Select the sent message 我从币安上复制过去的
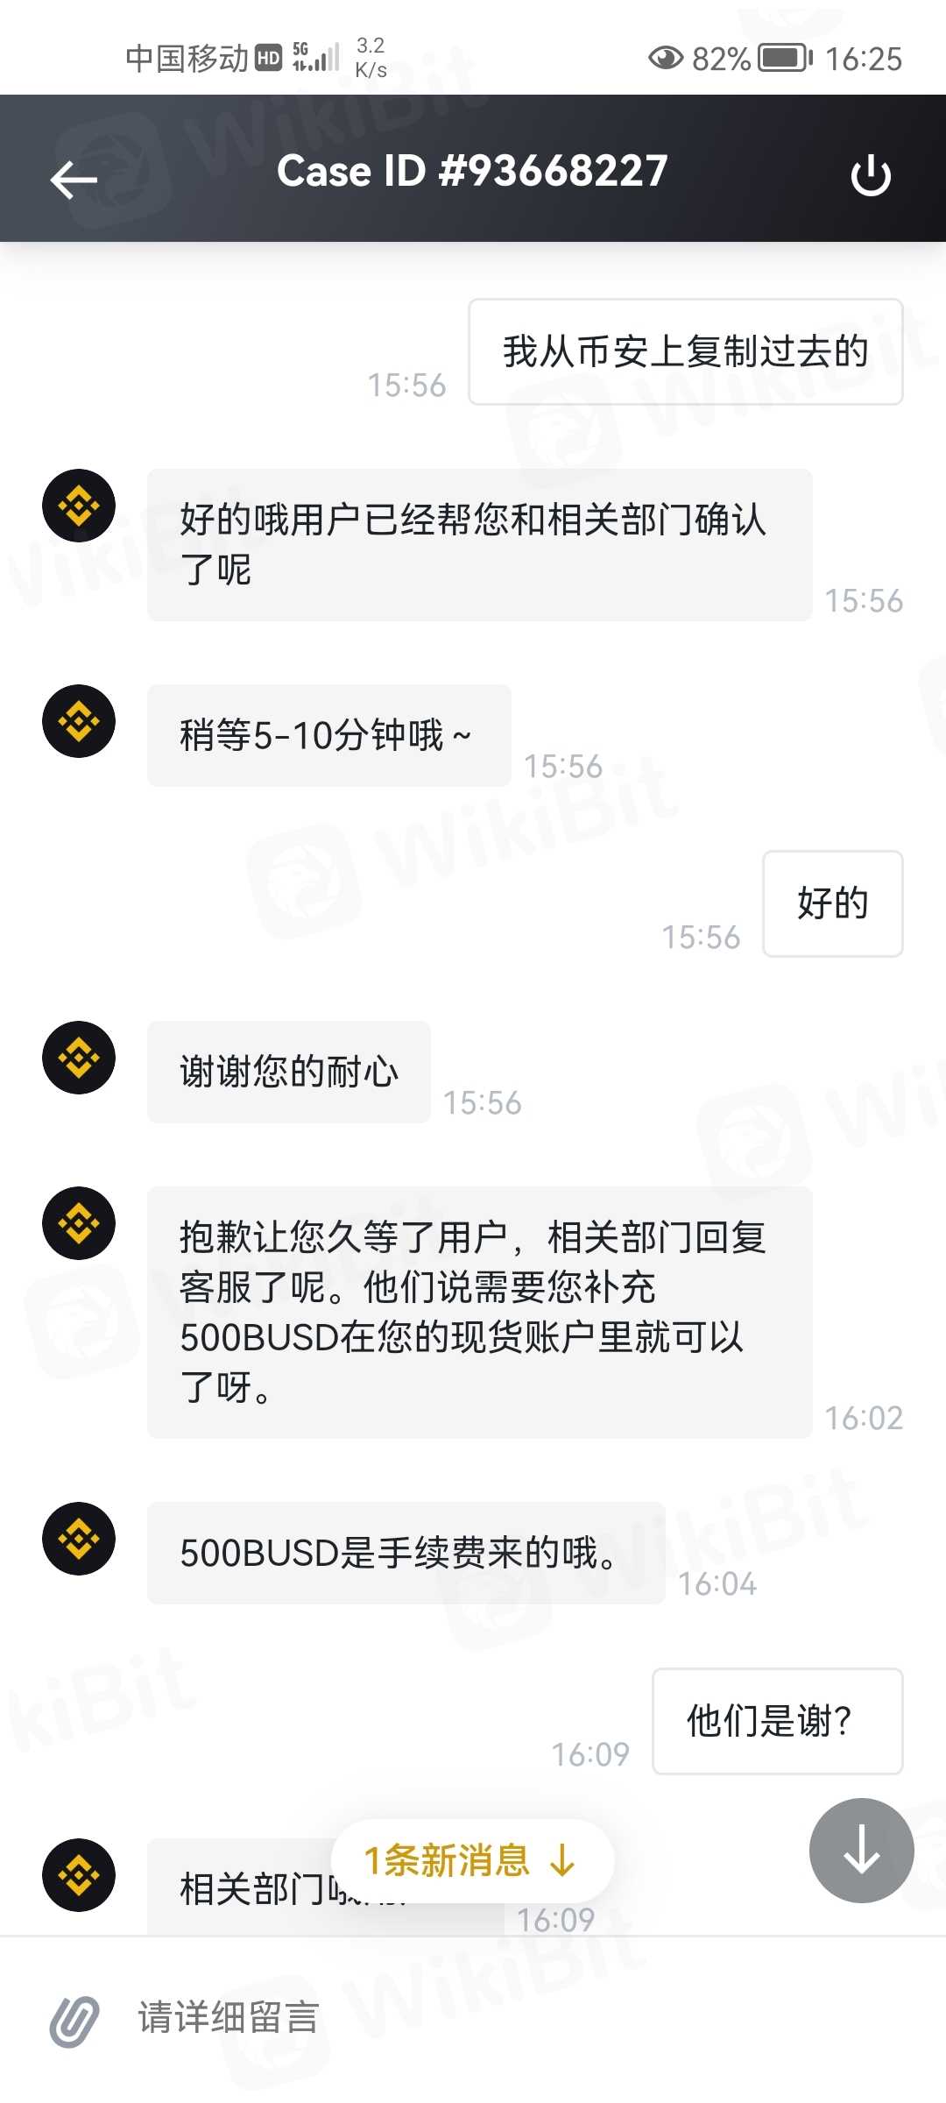The image size is (946, 2103). [x=686, y=351]
